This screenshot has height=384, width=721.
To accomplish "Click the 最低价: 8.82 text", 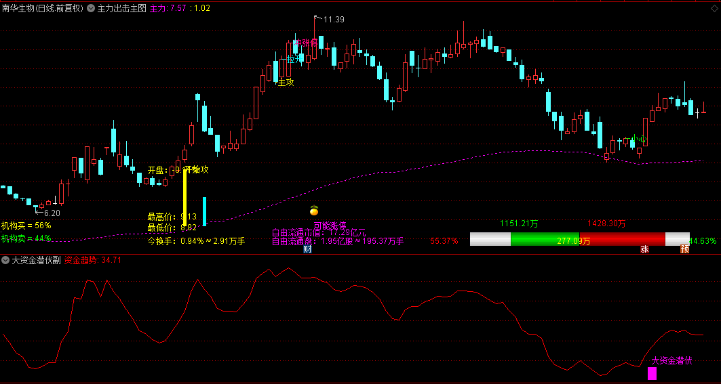I will coord(172,228).
